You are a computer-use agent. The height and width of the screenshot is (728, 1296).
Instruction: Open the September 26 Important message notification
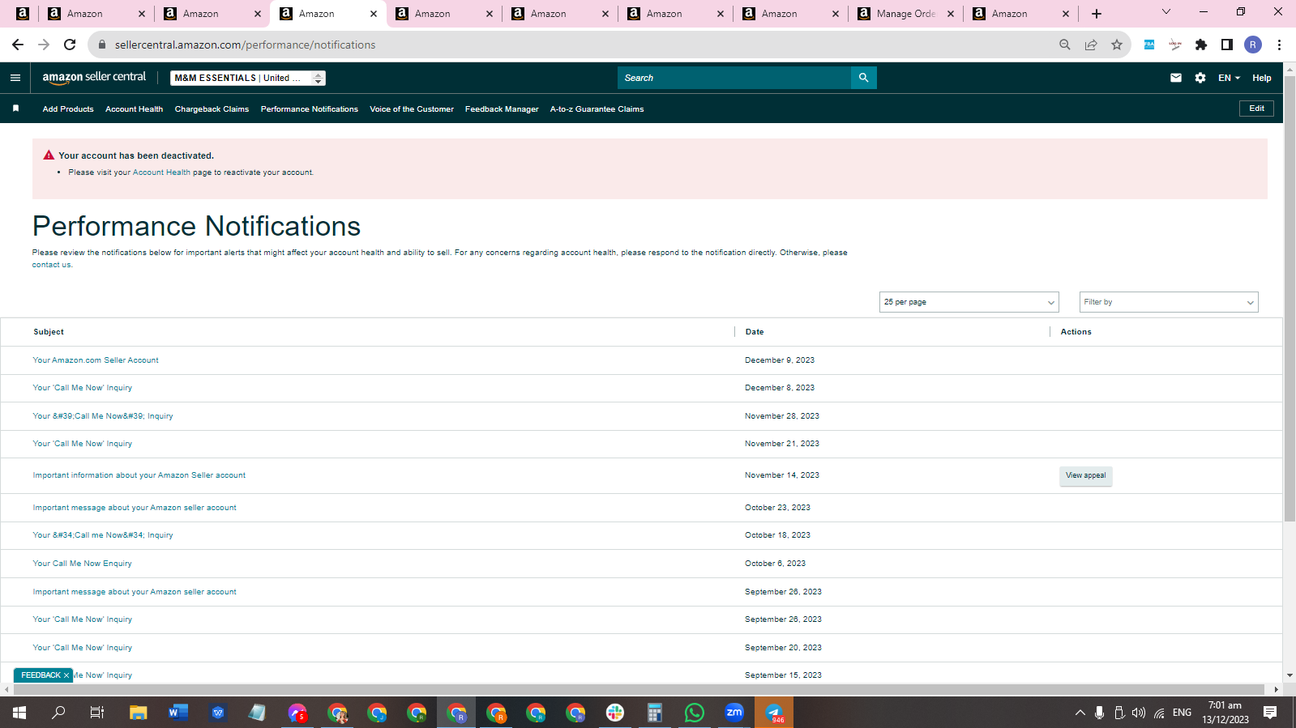[x=135, y=592]
